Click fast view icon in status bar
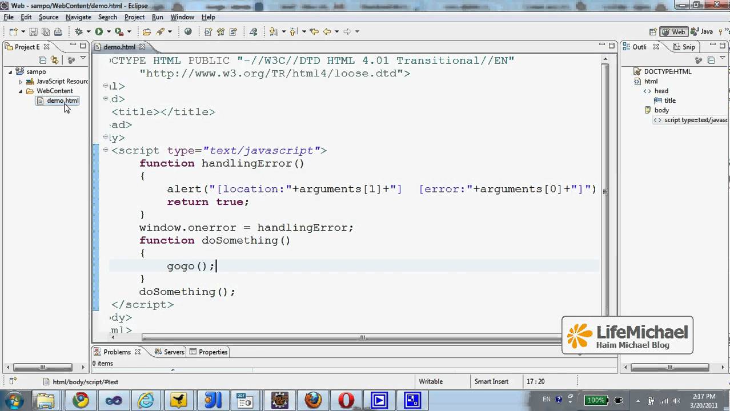Image resolution: width=730 pixels, height=411 pixels. (13, 381)
